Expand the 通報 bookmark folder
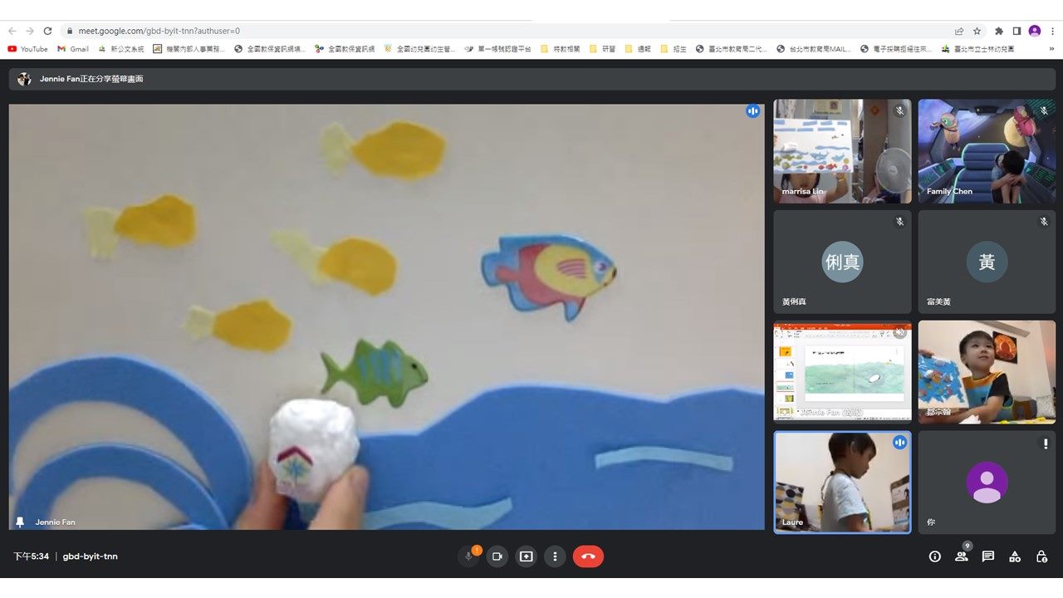1063x598 pixels. (x=638, y=49)
